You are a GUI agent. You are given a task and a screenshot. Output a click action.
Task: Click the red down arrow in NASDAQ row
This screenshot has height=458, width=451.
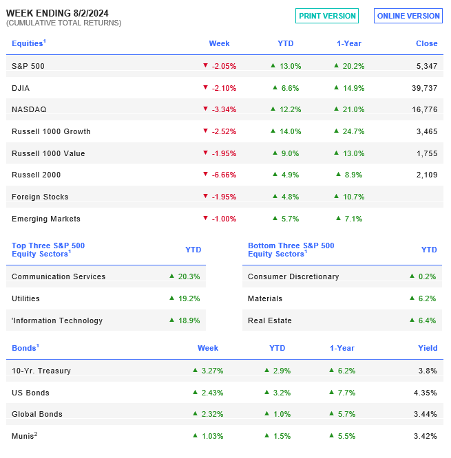point(206,109)
